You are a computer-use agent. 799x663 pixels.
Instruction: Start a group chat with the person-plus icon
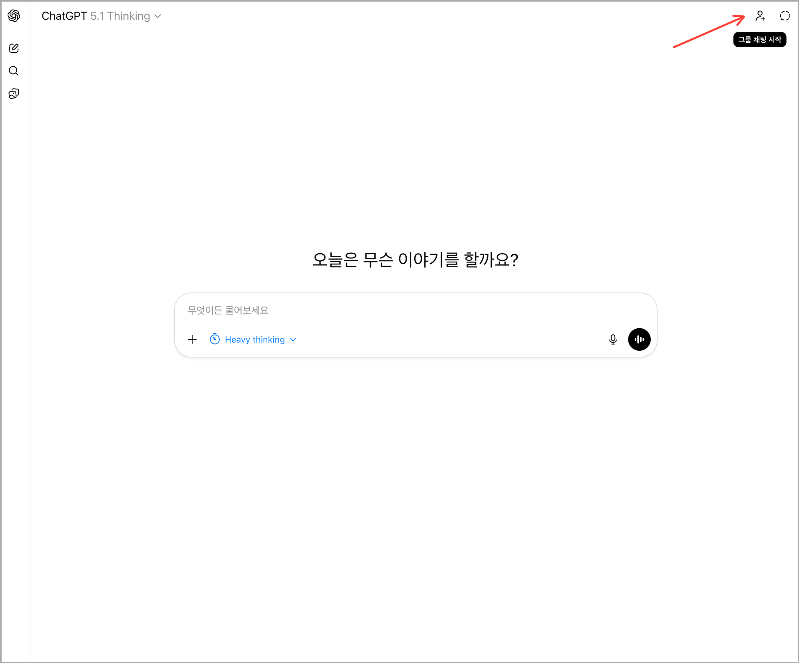(760, 16)
